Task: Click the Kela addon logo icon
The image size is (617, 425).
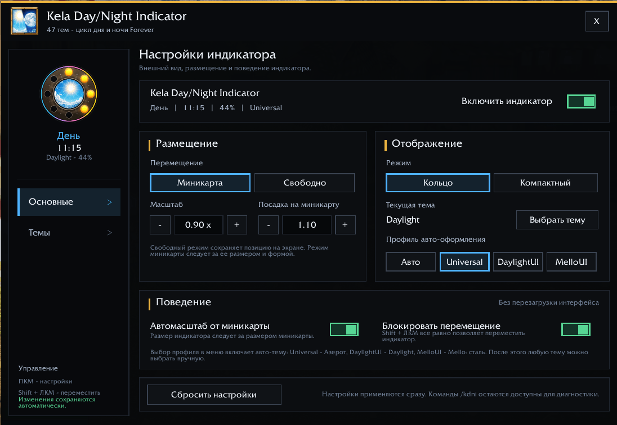Action: click(x=24, y=21)
